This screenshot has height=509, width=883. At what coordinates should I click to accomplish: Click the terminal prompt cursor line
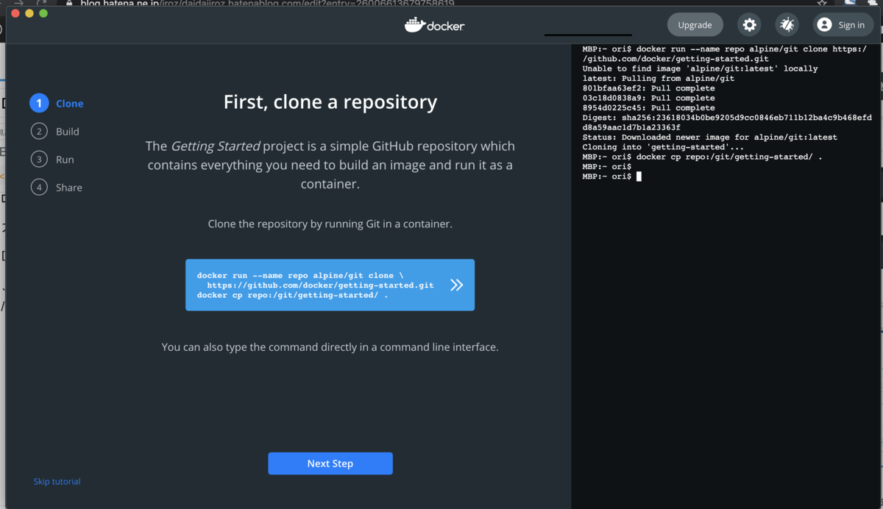pos(611,177)
